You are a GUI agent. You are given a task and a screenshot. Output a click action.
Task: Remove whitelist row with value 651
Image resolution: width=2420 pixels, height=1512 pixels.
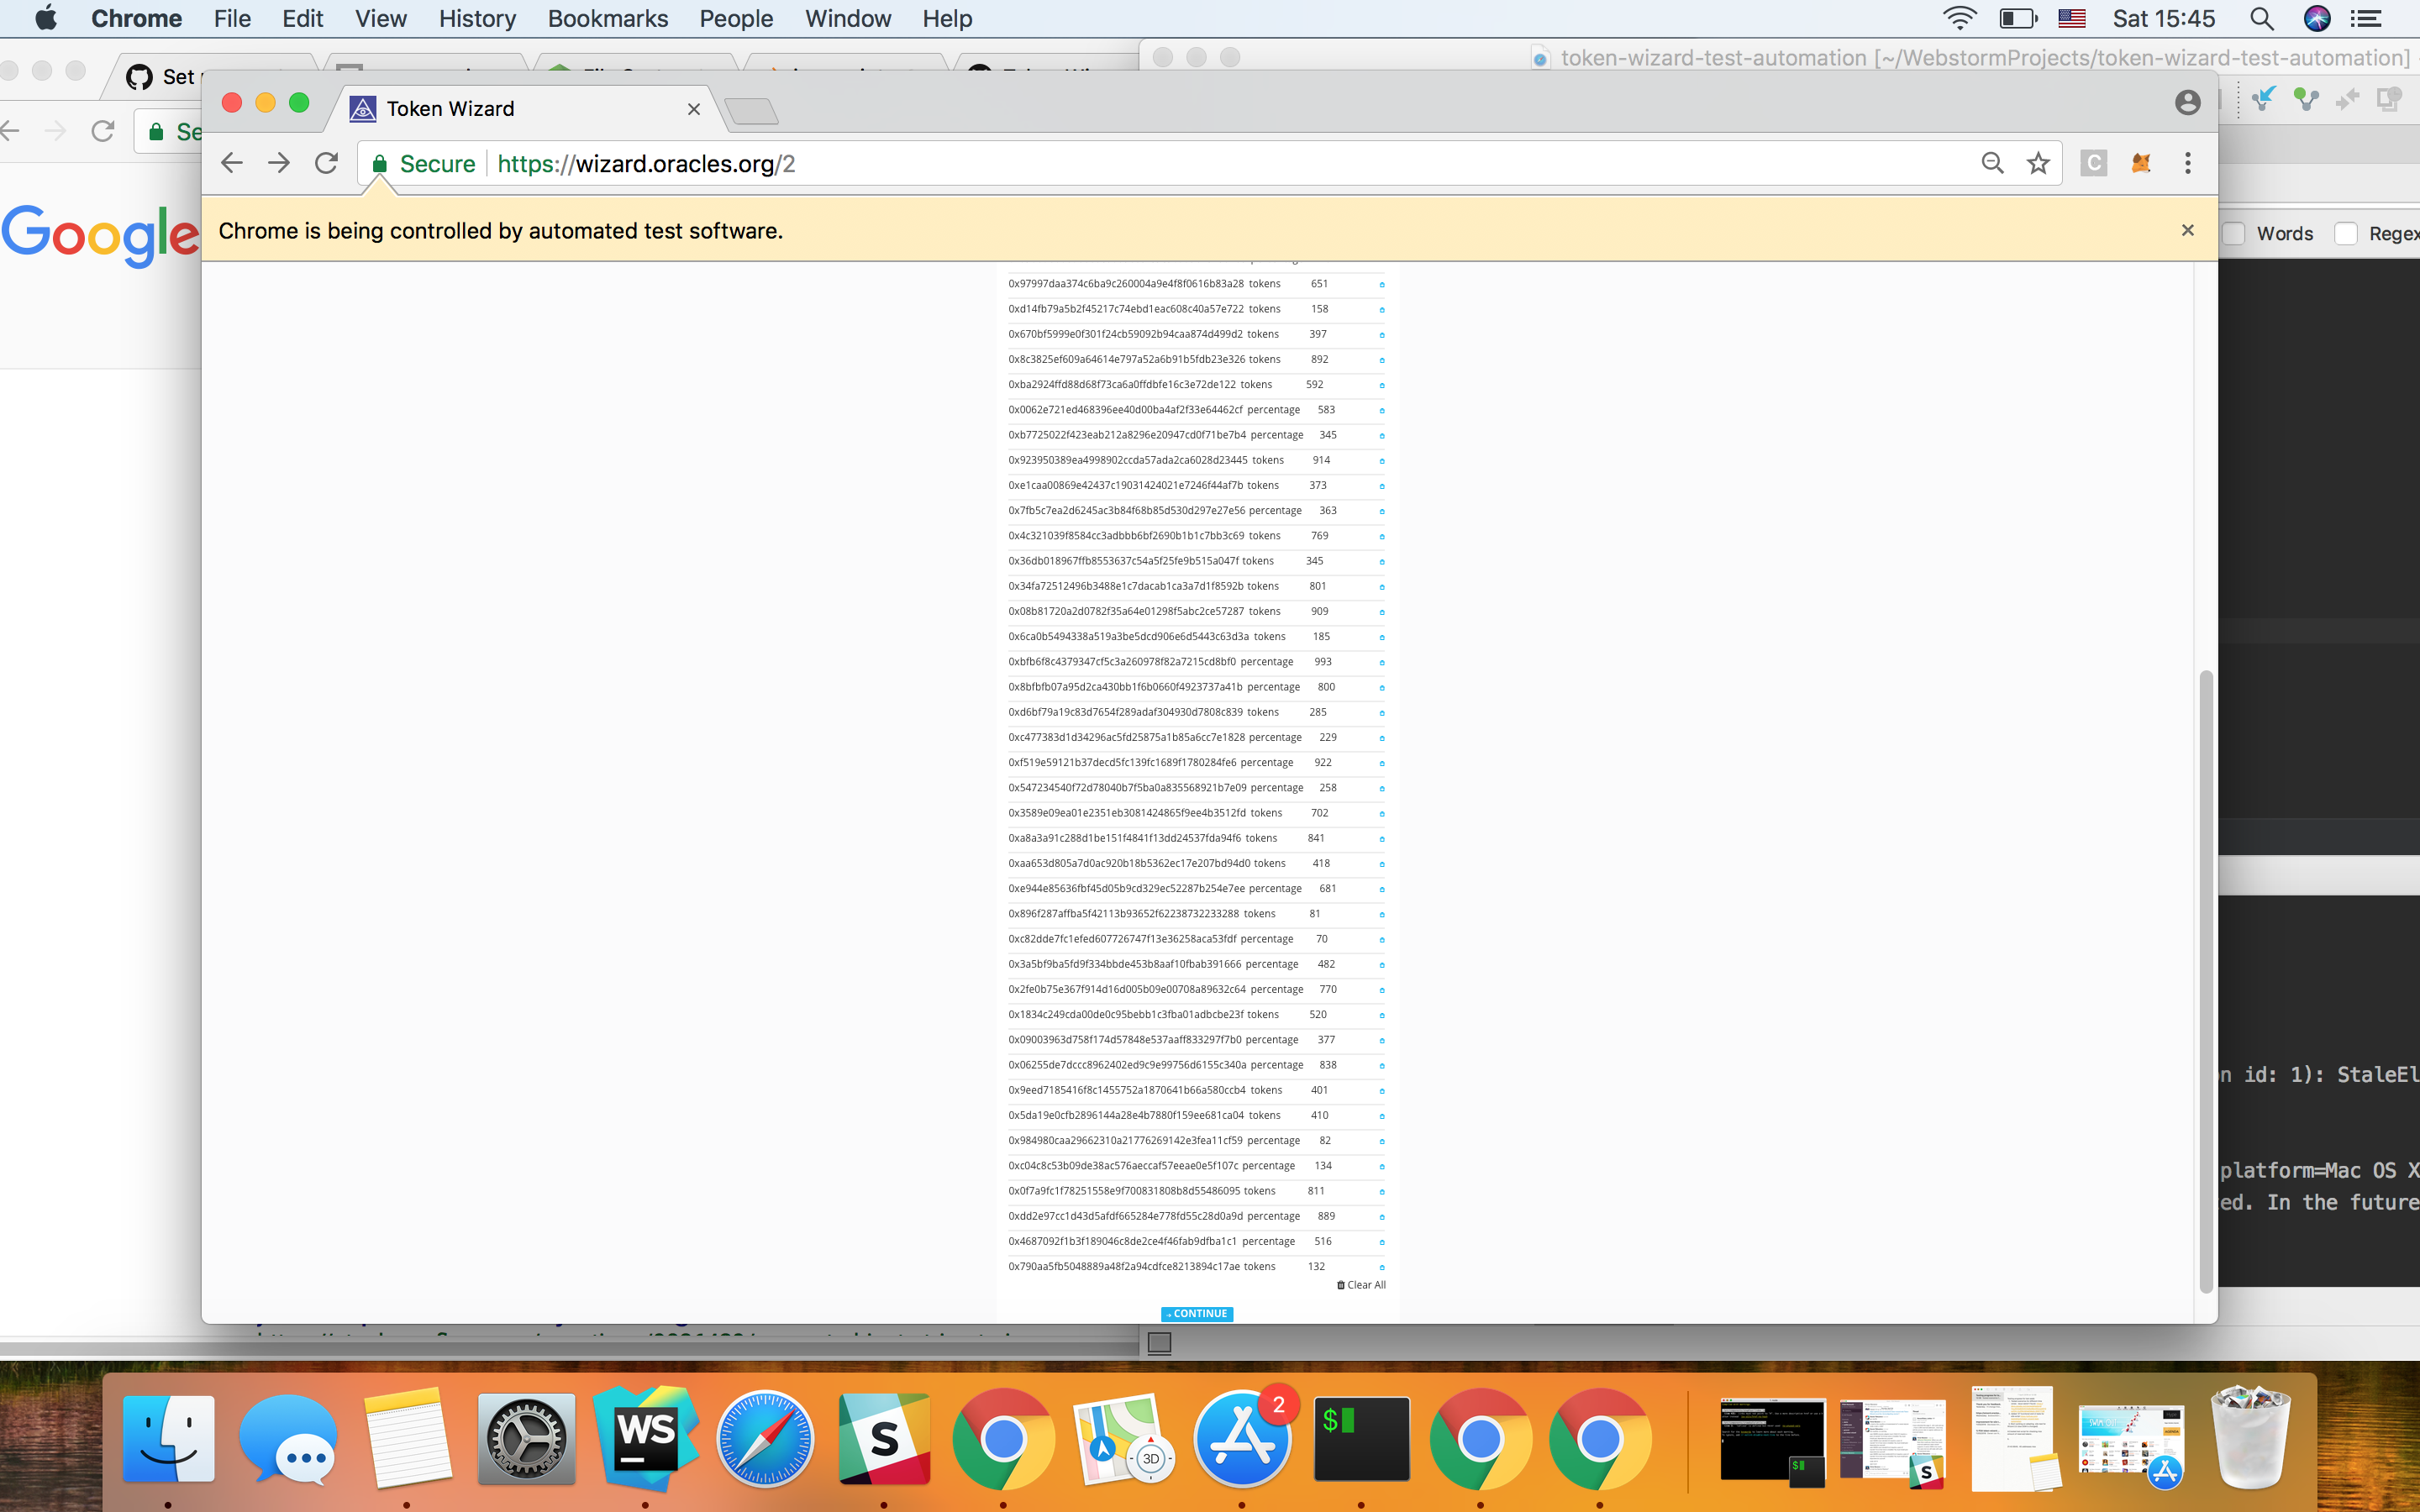coord(1381,285)
